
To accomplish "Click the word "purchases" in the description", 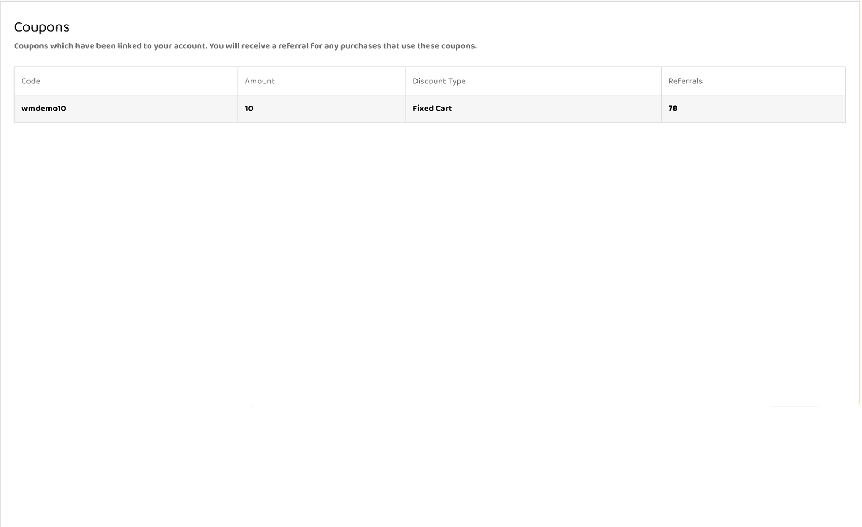I will [360, 46].
